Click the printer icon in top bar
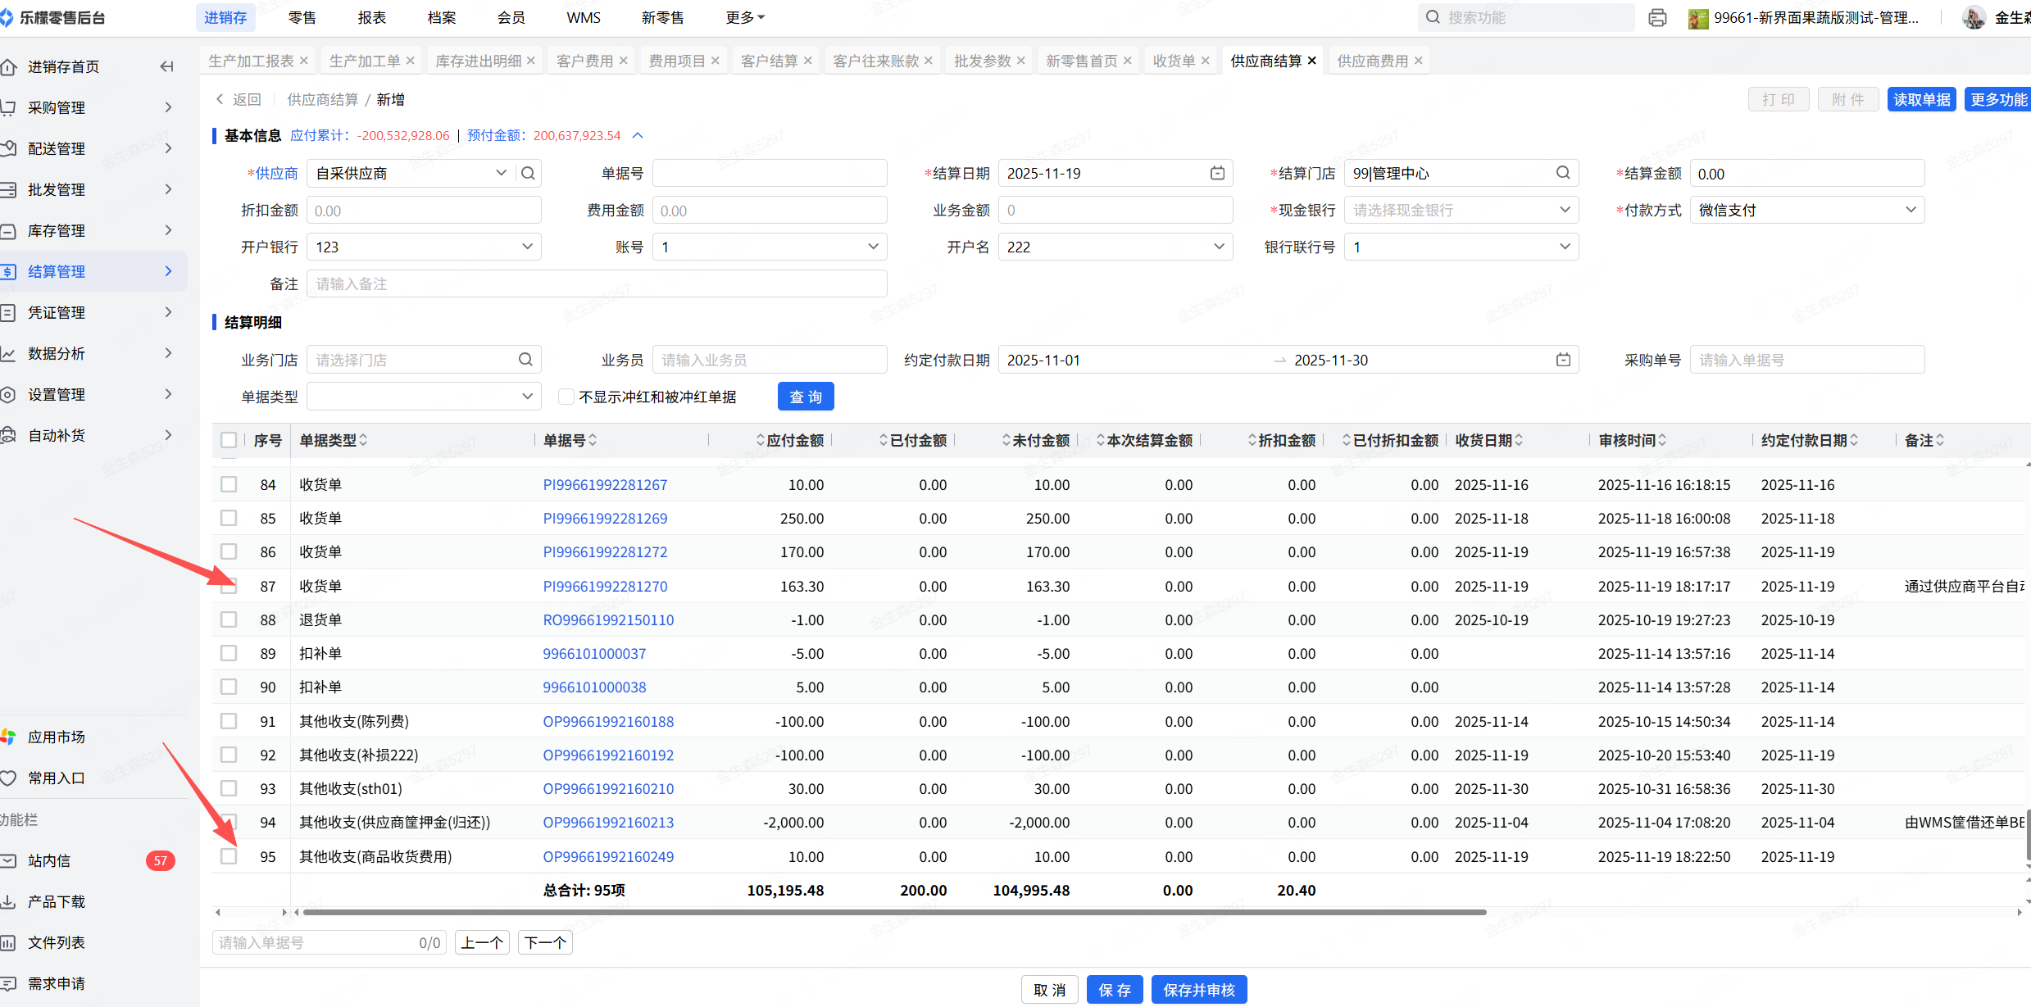 1657,17
